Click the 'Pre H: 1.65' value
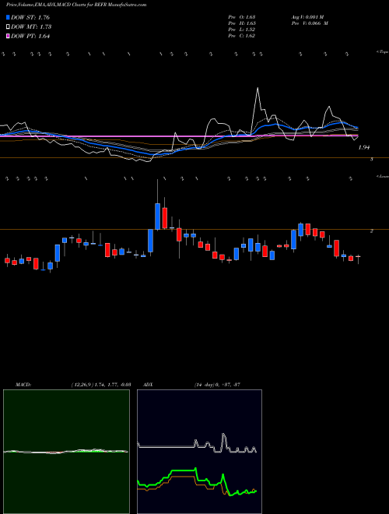Screen dimensions: 389x514 tap(242, 23)
